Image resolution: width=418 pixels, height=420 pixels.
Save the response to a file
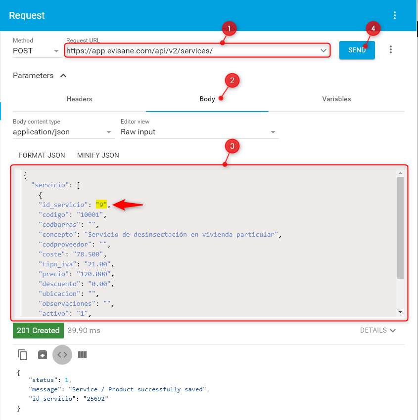pyautogui.click(x=43, y=354)
